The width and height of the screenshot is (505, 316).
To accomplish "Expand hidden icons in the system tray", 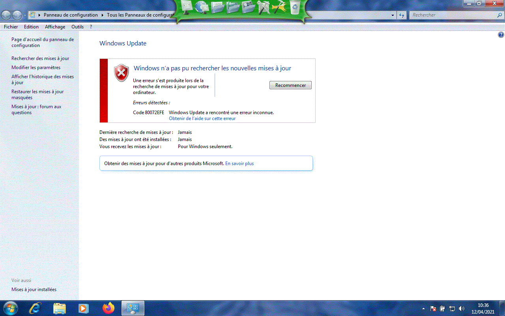I will click(423, 308).
